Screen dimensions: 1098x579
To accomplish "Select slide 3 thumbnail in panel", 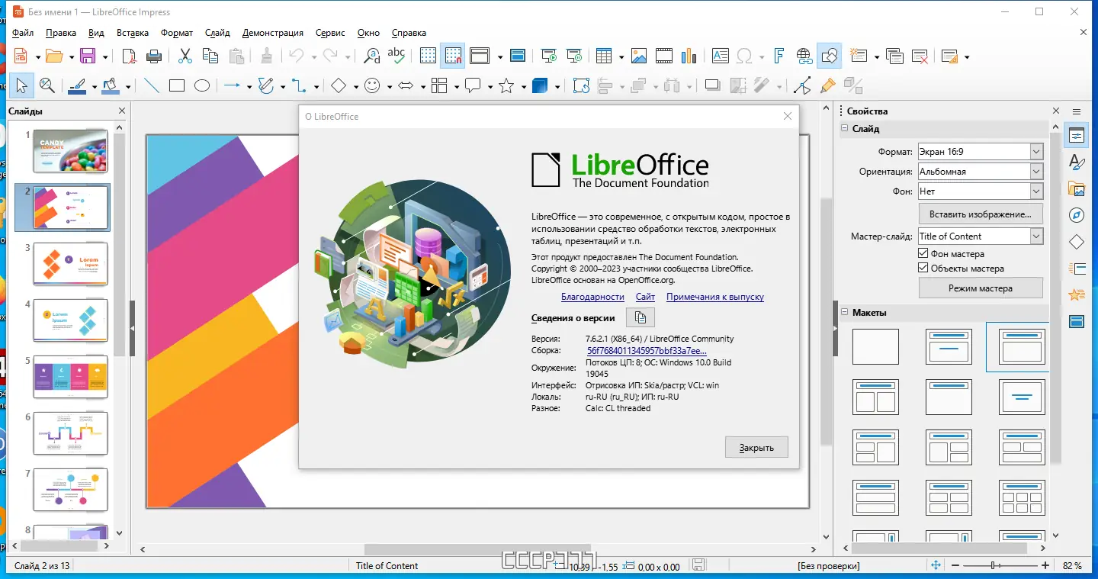I will coord(70,264).
